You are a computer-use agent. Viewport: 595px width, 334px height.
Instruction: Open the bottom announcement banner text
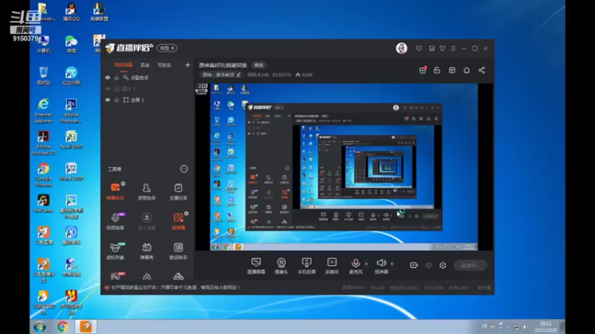click(176, 287)
